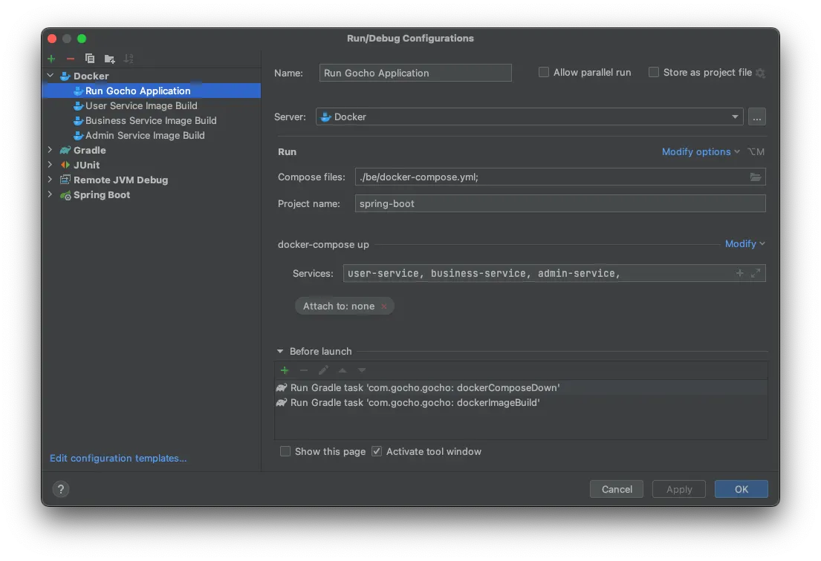Image resolution: width=821 pixels, height=561 pixels.
Task: Enable the Allow parallel run checkbox
Action: (x=544, y=72)
